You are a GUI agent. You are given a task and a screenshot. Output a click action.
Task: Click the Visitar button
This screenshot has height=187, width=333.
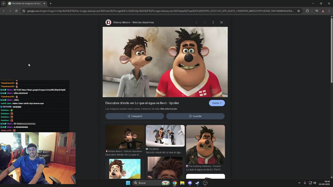tap(217, 103)
